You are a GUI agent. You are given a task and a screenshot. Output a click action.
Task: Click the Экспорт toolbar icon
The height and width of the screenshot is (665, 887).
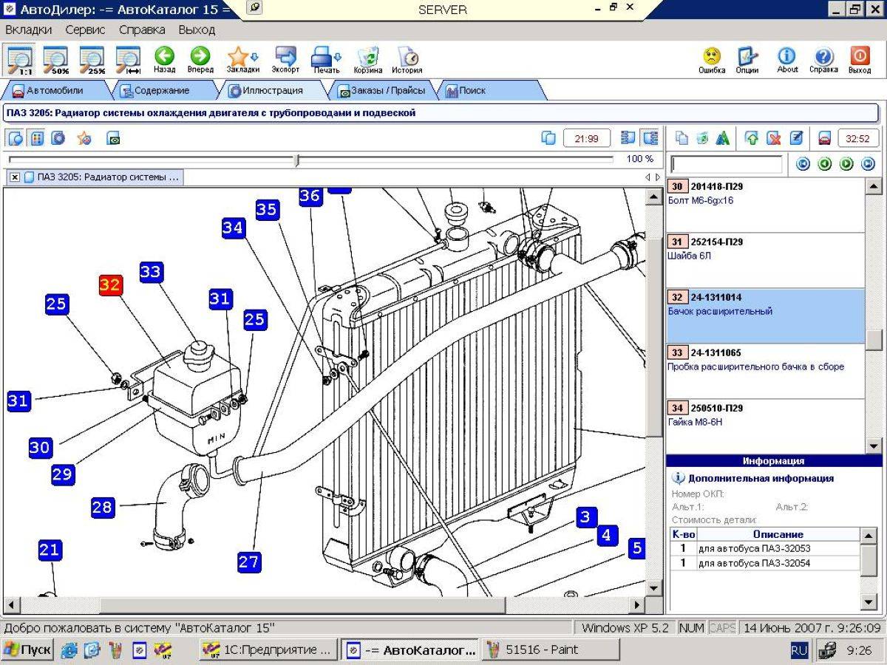[x=285, y=60]
